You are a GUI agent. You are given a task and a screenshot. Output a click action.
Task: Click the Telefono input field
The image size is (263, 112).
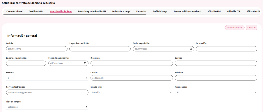click(216, 78)
